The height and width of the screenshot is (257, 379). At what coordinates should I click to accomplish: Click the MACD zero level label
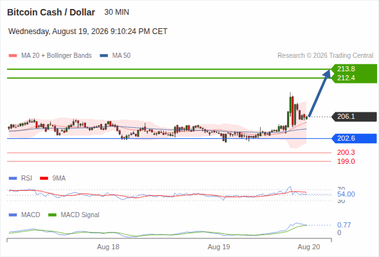(x=339, y=233)
